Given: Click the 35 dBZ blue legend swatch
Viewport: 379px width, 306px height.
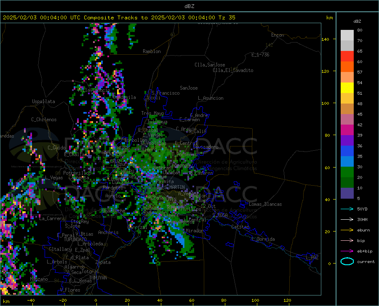Looking at the screenshot, I should pos(347,151).
